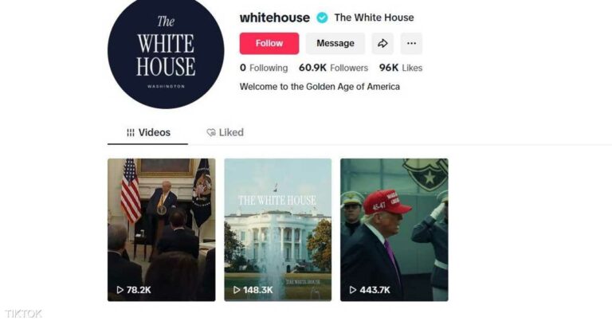Open the podium speech video thumbnail
Screen dimensions: 612x321
162,229
